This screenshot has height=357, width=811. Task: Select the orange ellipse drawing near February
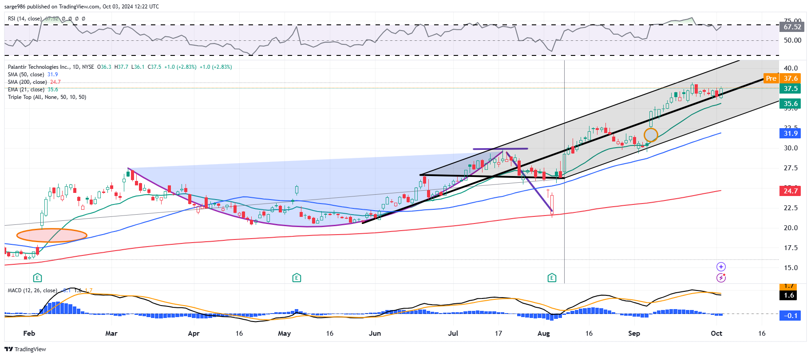coord(52,235)
